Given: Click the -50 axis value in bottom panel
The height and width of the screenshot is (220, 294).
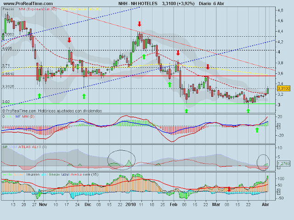Looking at the screenshot, I should point(281,198).
